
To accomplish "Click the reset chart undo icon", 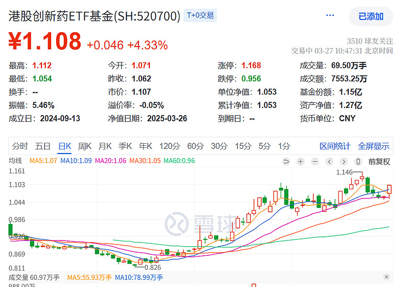I will [286, 162].
